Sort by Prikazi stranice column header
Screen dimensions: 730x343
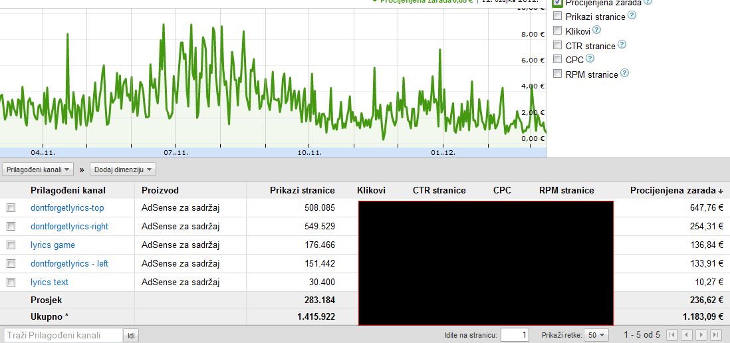[x=302, y=190]
